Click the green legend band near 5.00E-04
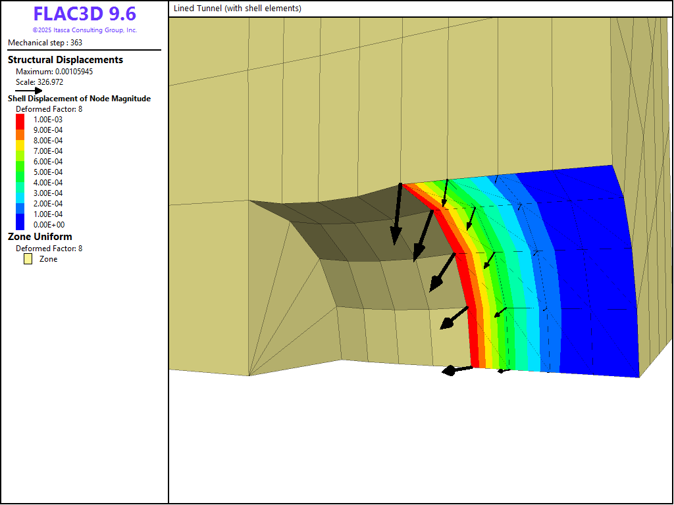Viewport: 674px width, 505px height. point(20,172)
